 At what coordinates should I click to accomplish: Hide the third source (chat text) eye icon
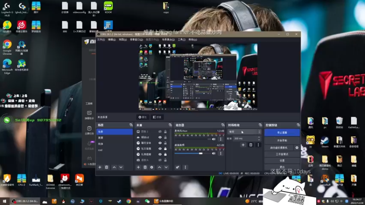[x=160, y=143]
